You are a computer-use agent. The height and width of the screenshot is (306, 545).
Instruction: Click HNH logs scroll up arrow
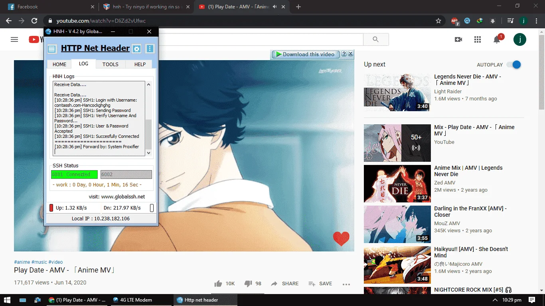(x=149, y=84)
